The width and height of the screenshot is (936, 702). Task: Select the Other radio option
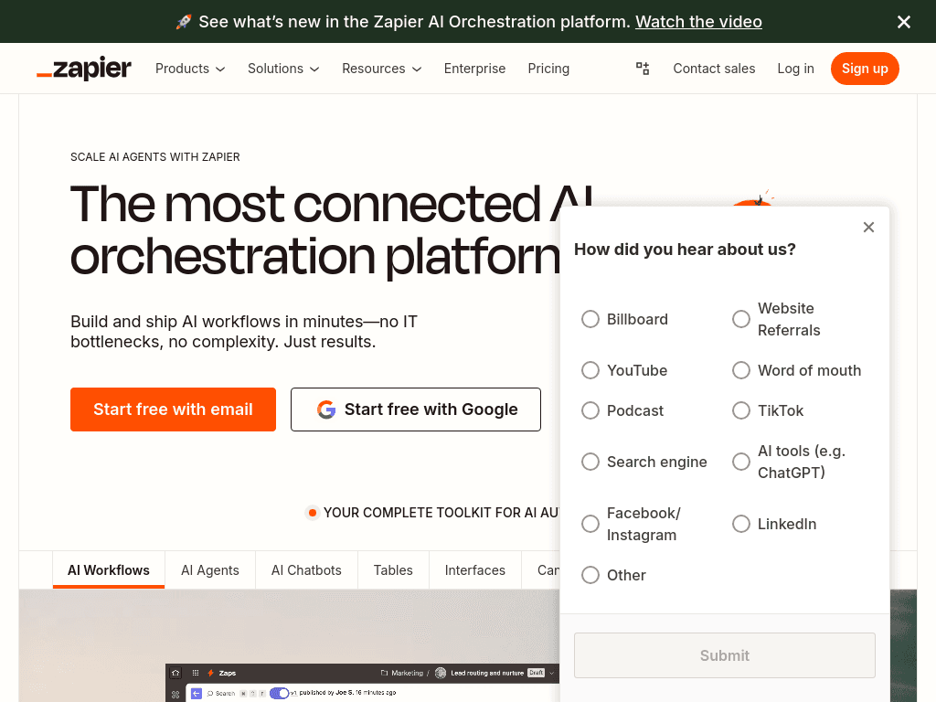tap(590, 575)
